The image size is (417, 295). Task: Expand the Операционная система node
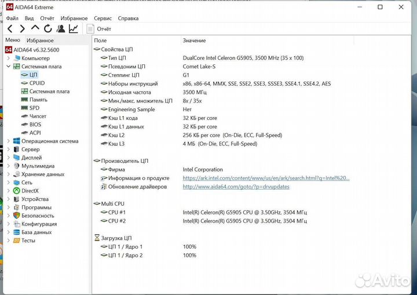[x=8, y=141]
